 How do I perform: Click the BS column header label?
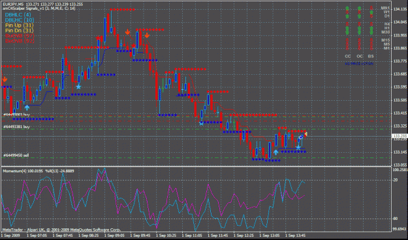coord(371,56)
